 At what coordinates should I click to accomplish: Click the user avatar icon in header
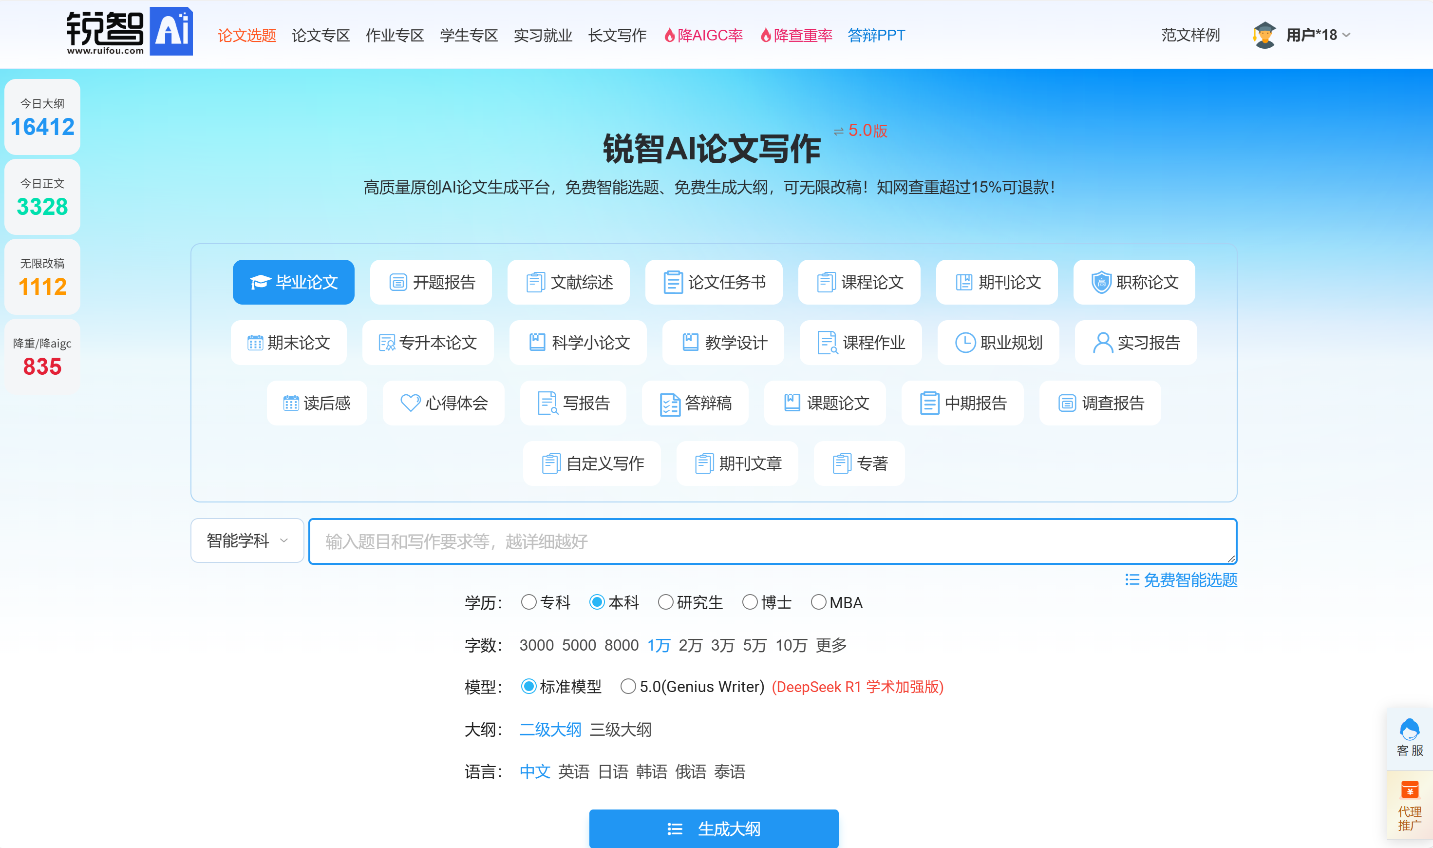(x=1264, y=36)
